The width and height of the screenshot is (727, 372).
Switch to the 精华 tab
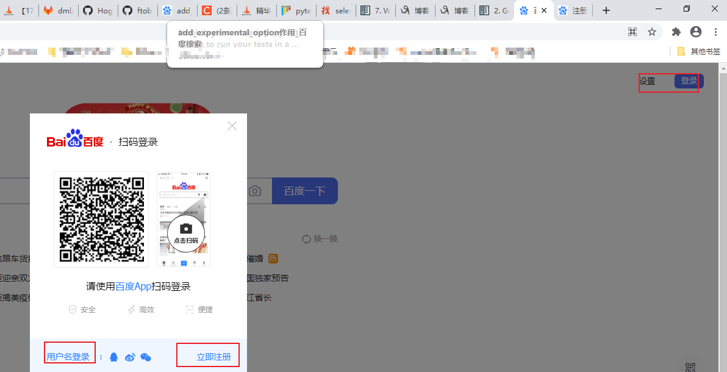[x=257, y=10]
